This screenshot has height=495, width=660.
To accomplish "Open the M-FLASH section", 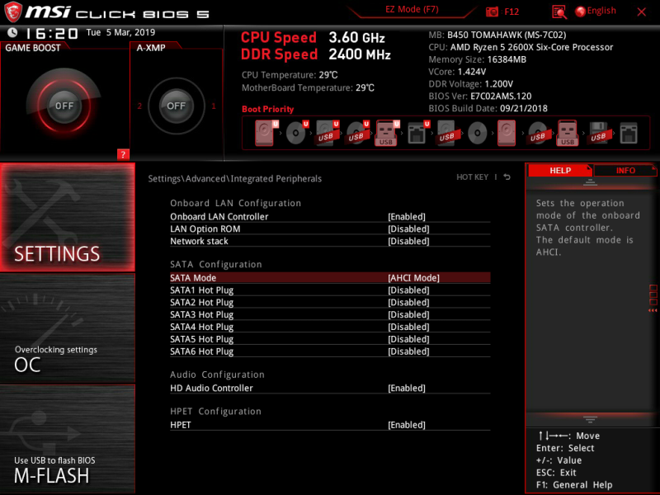I will 68,439.
